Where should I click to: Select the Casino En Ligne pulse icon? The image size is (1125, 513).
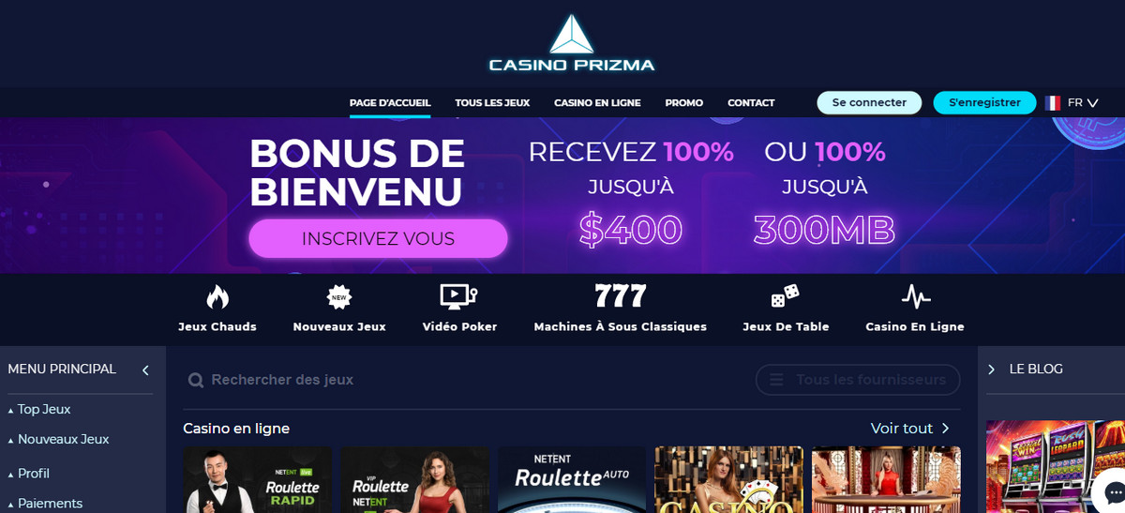click(916, 297)
